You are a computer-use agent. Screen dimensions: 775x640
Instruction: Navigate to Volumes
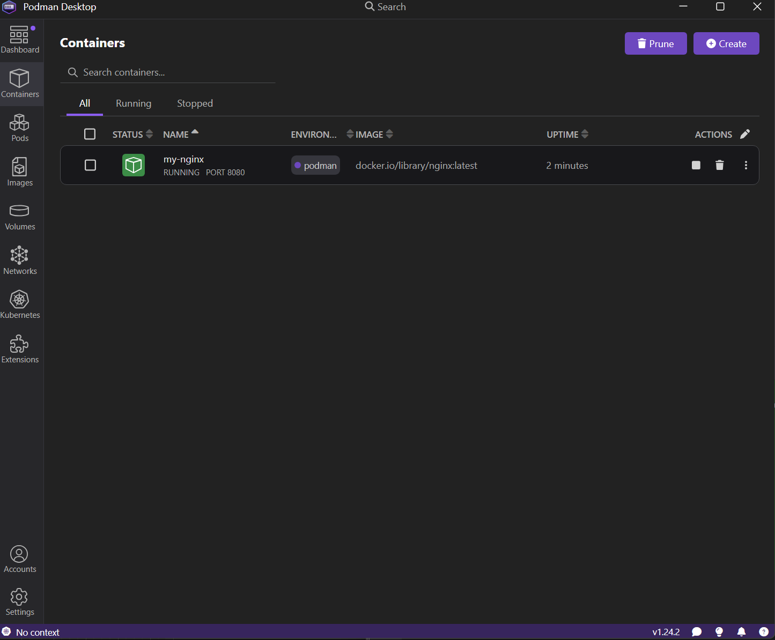(x=20, y=217)
